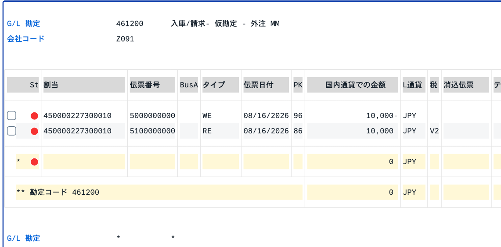
Task: Click G/L account number 461200 in header
Action: (x=130, y=24)
